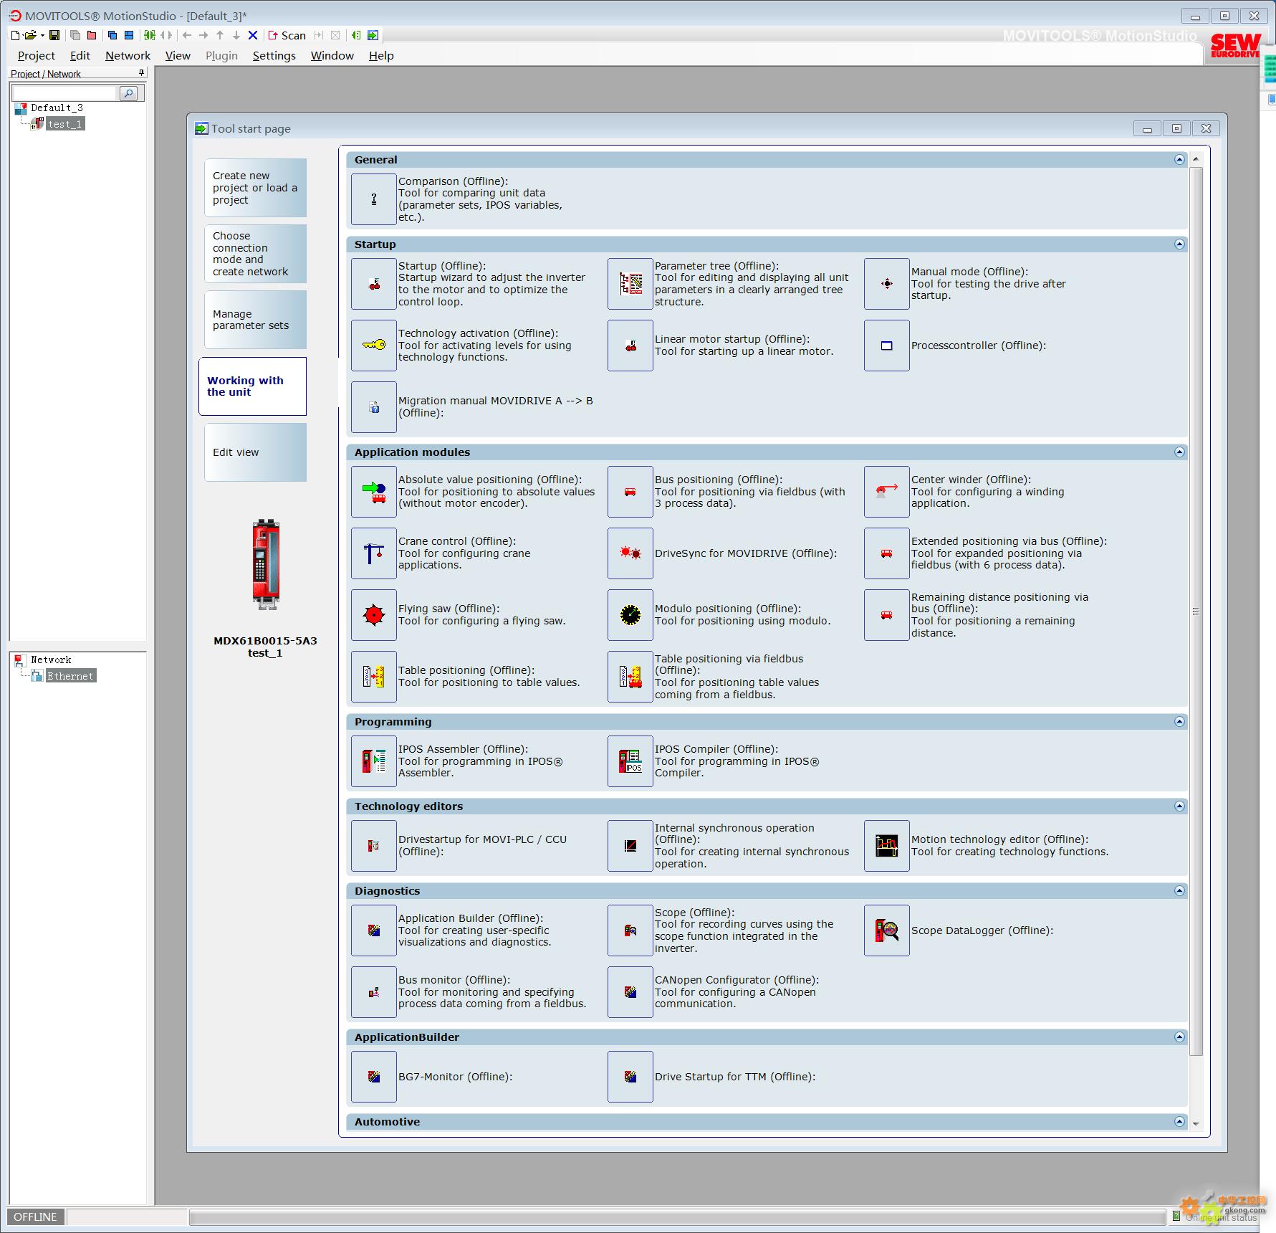Open IPOS Assembler tool icon
Viewport: 1276px width, 1233px height.
(374, 761)
